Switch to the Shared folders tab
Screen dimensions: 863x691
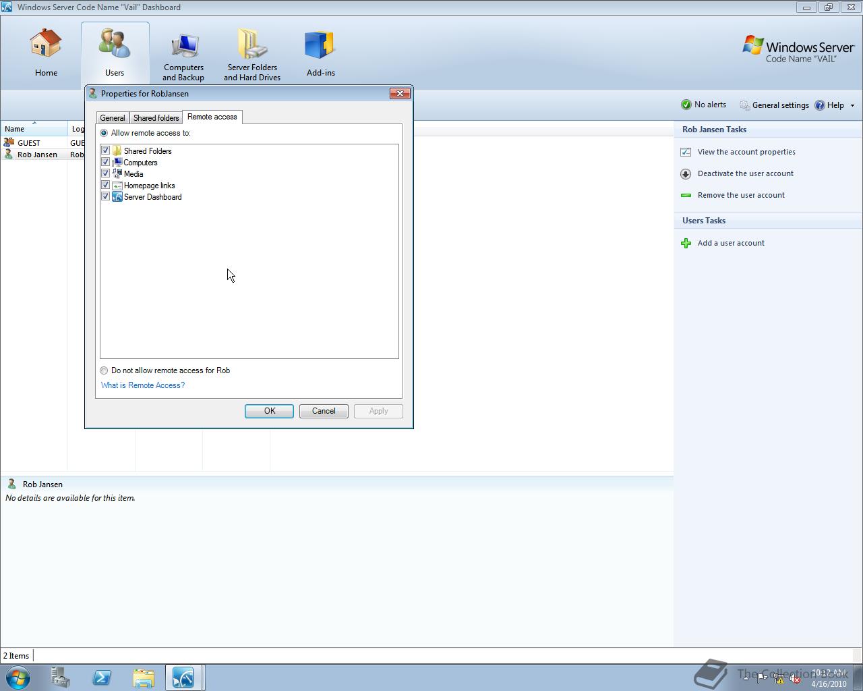click(156, 118)
